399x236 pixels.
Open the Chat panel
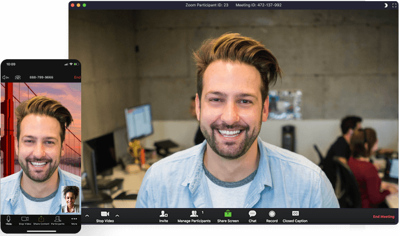tap(252, 214)
